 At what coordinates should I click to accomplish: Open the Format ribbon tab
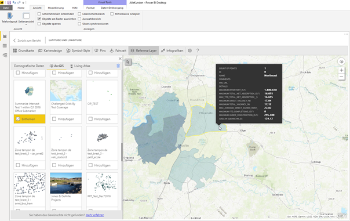90,8
